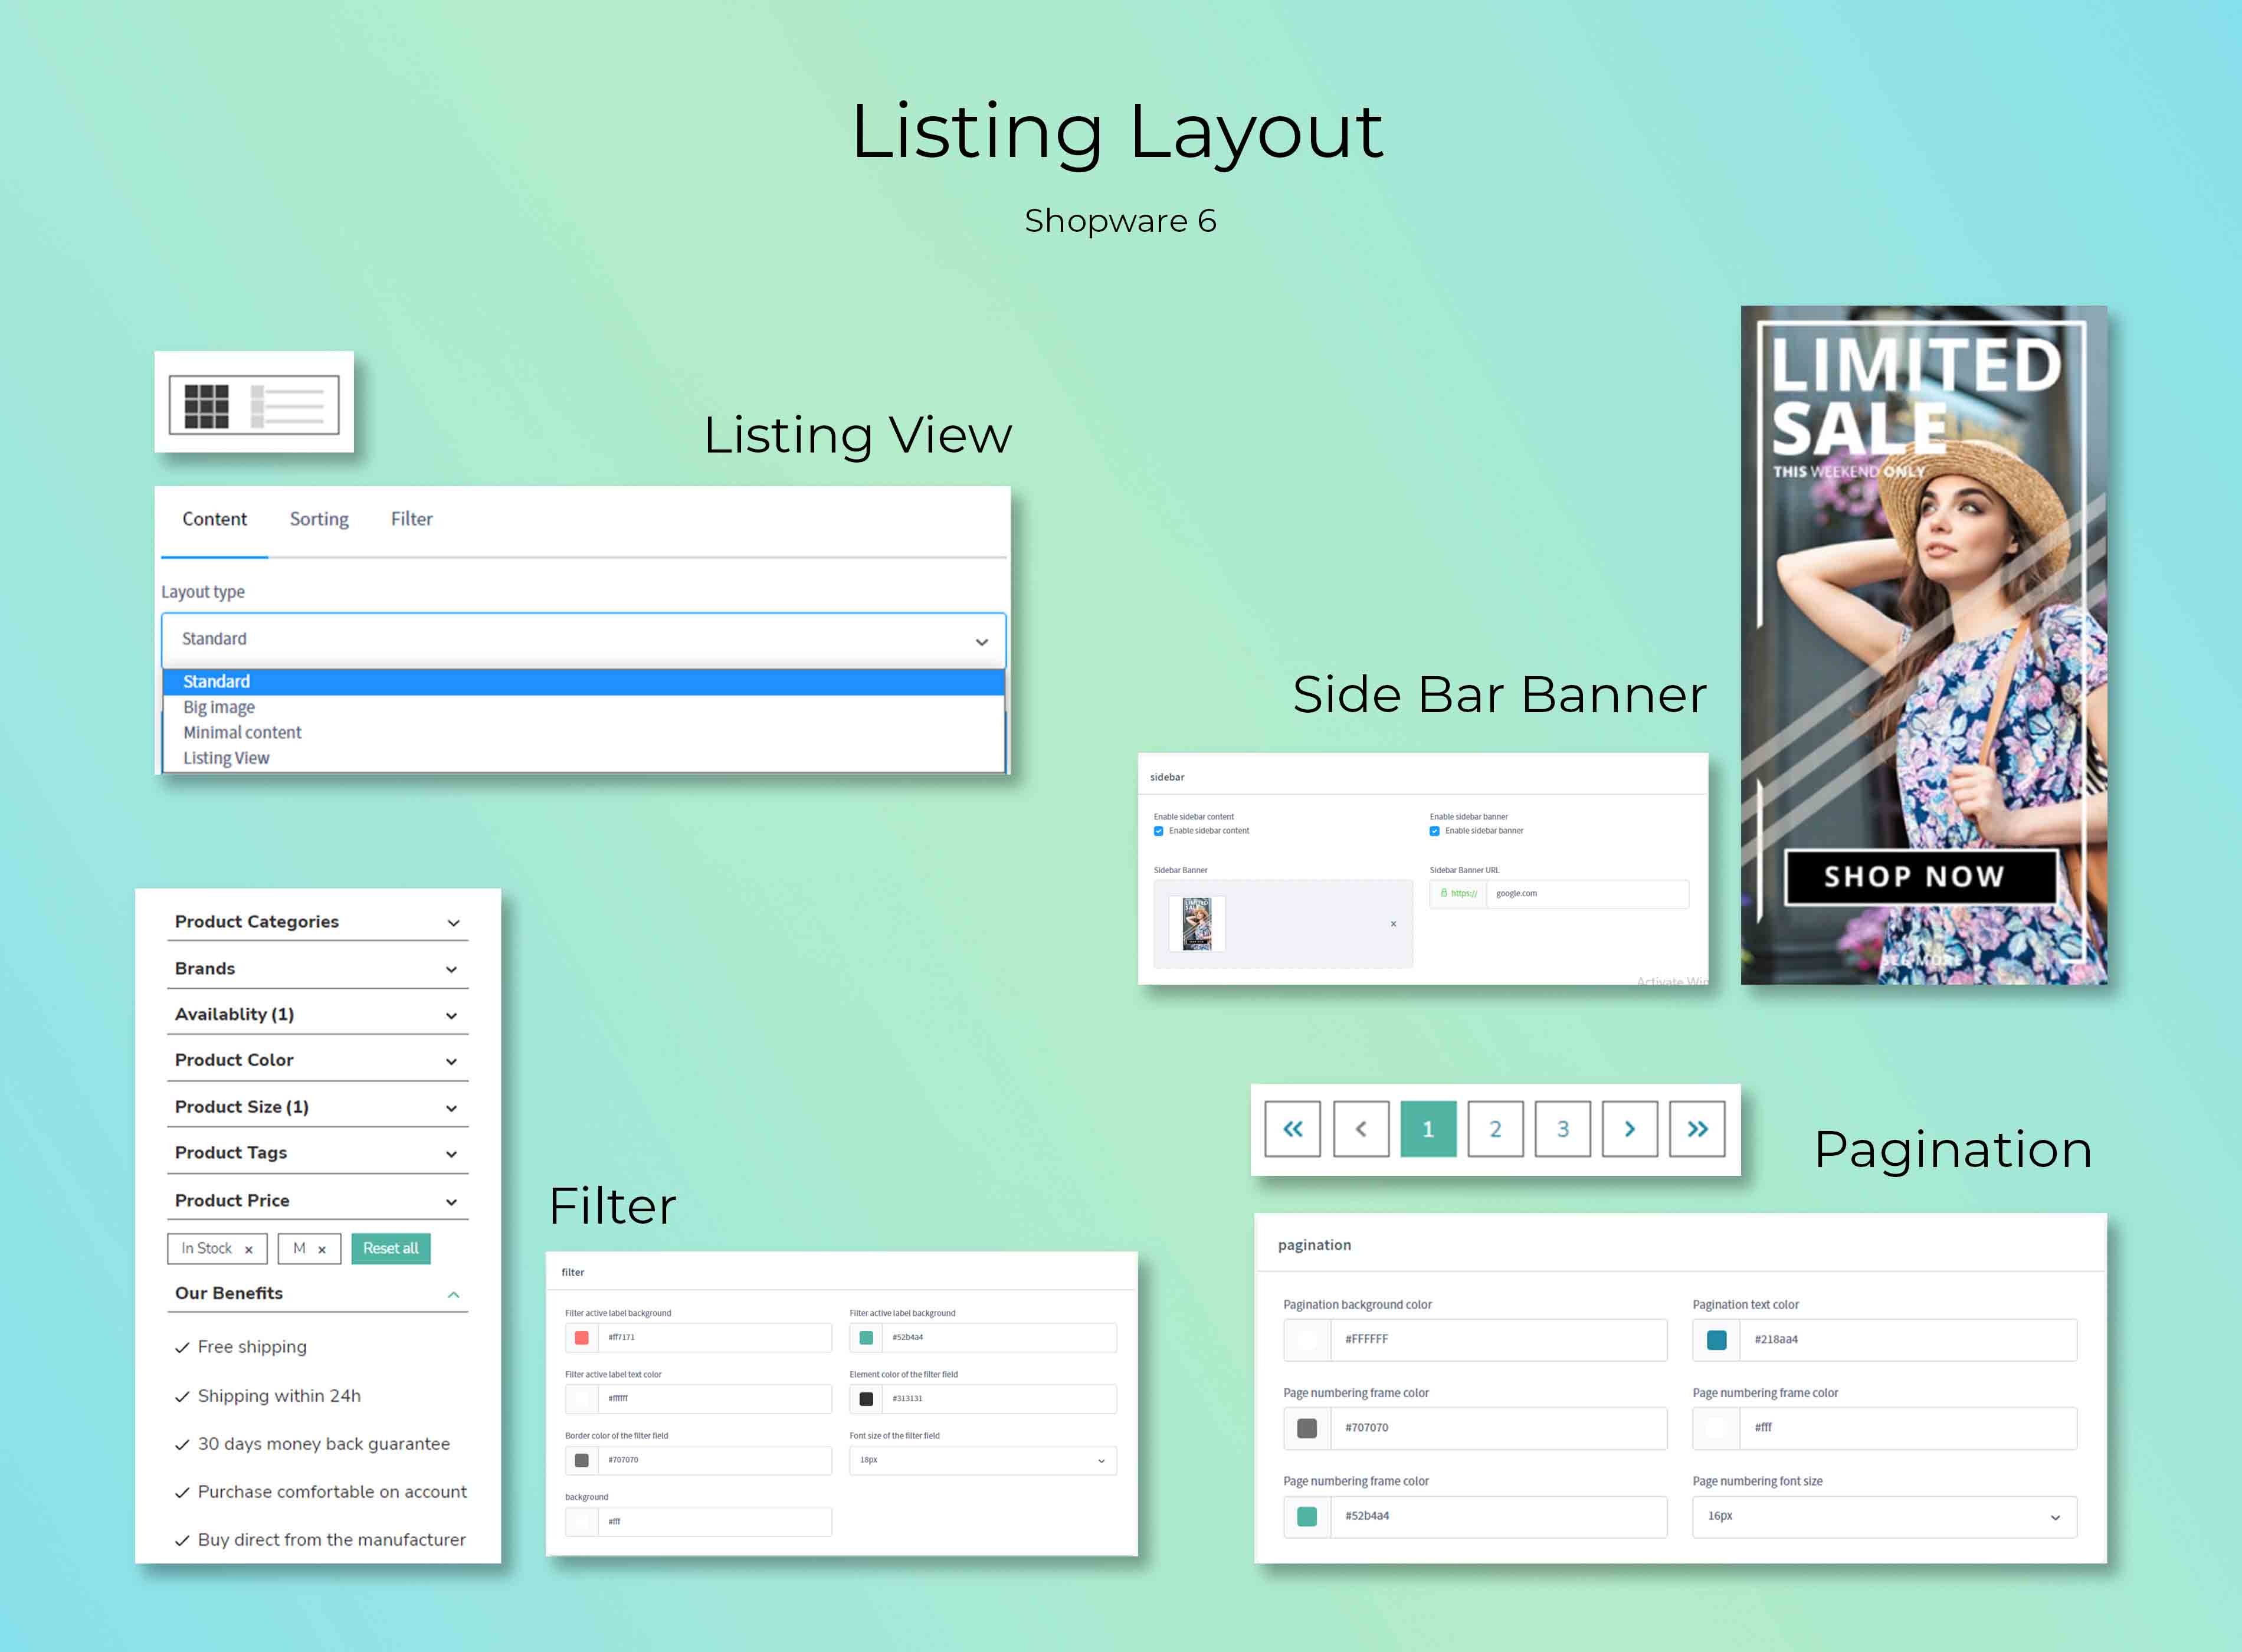Go to first page double-arrow
This screenshot has height=1652, width=2242.
(1292, 1129)
